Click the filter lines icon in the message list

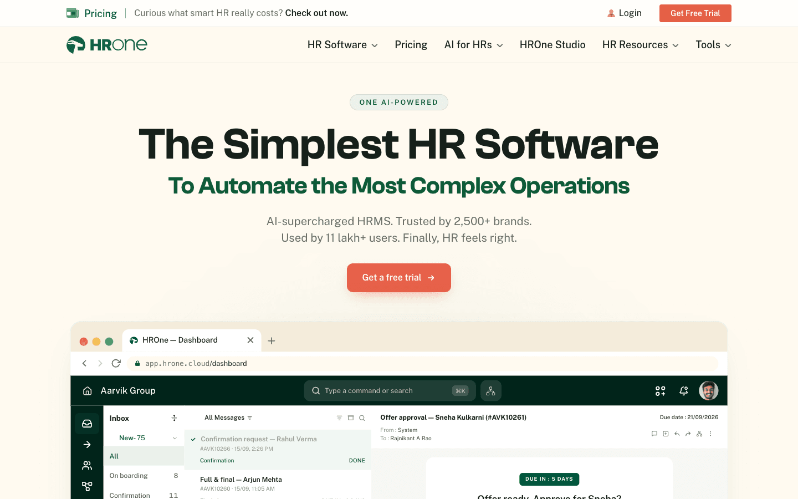coord(340,418)
